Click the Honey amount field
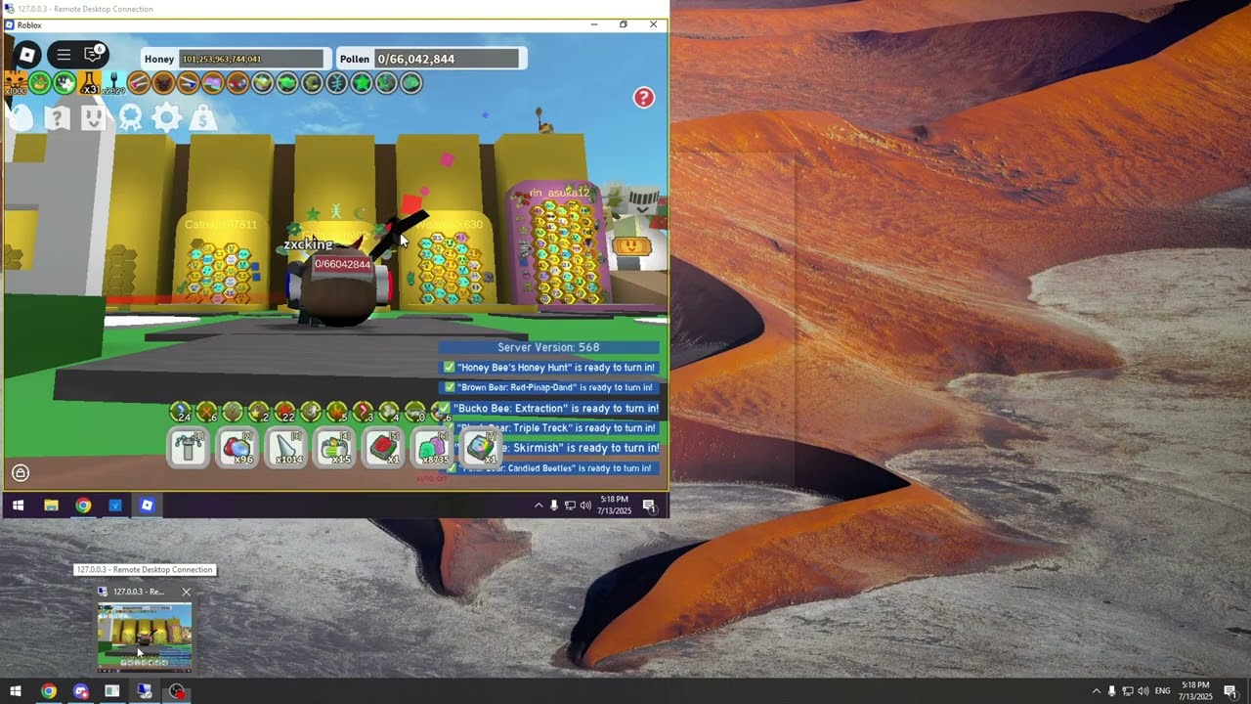Image resolution: width=1251 pixels, height=704 pixels. (251, 59)
